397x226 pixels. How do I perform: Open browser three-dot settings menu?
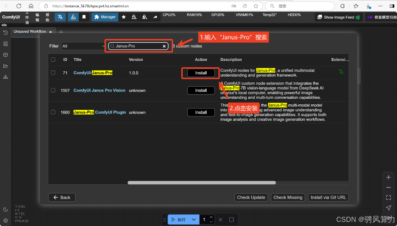pos(380,6)
